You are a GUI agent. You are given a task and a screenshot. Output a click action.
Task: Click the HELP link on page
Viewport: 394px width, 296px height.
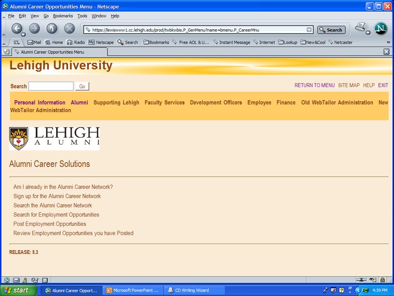coord(369,86)
